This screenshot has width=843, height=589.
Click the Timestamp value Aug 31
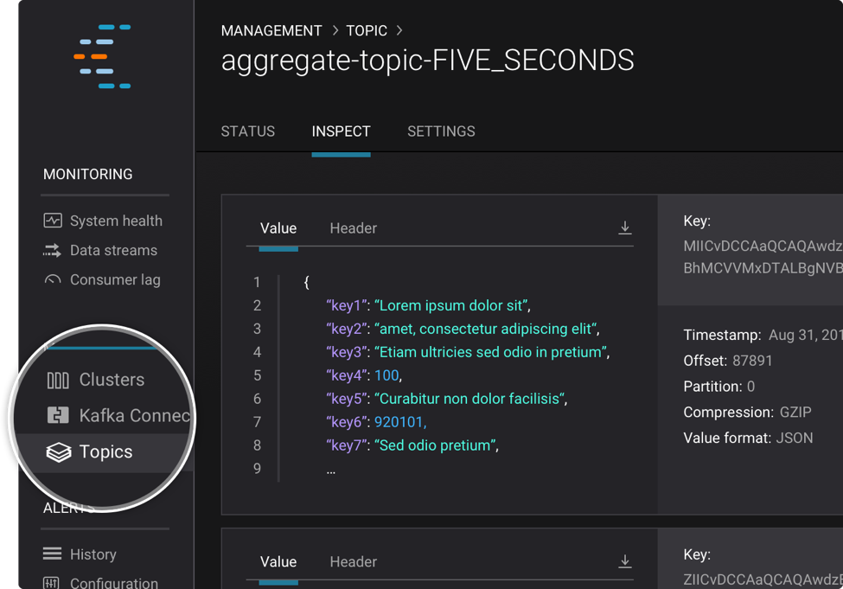click(x=806, y=335)
